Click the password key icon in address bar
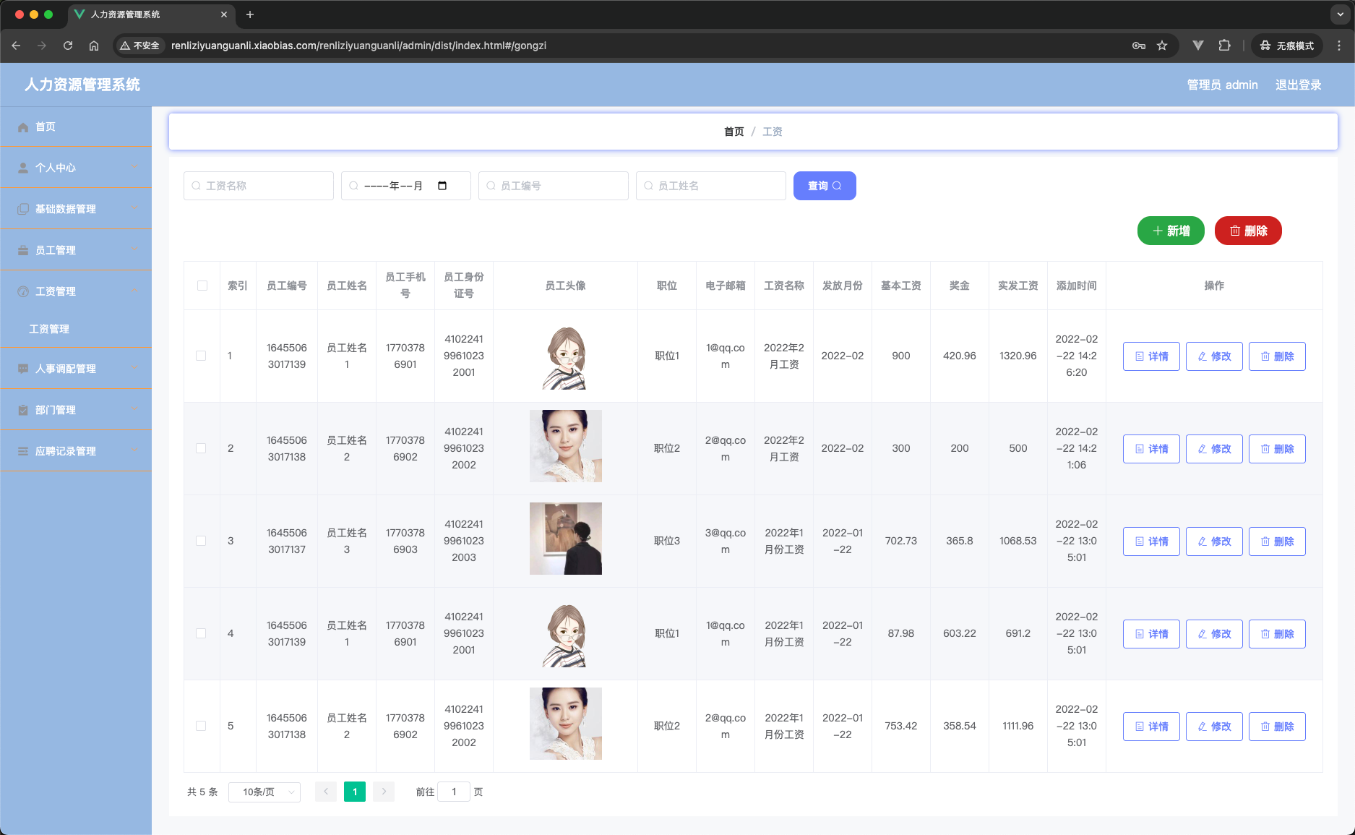The height and width of the screenshot is (835, 1355). click(x=1139, y=46)
